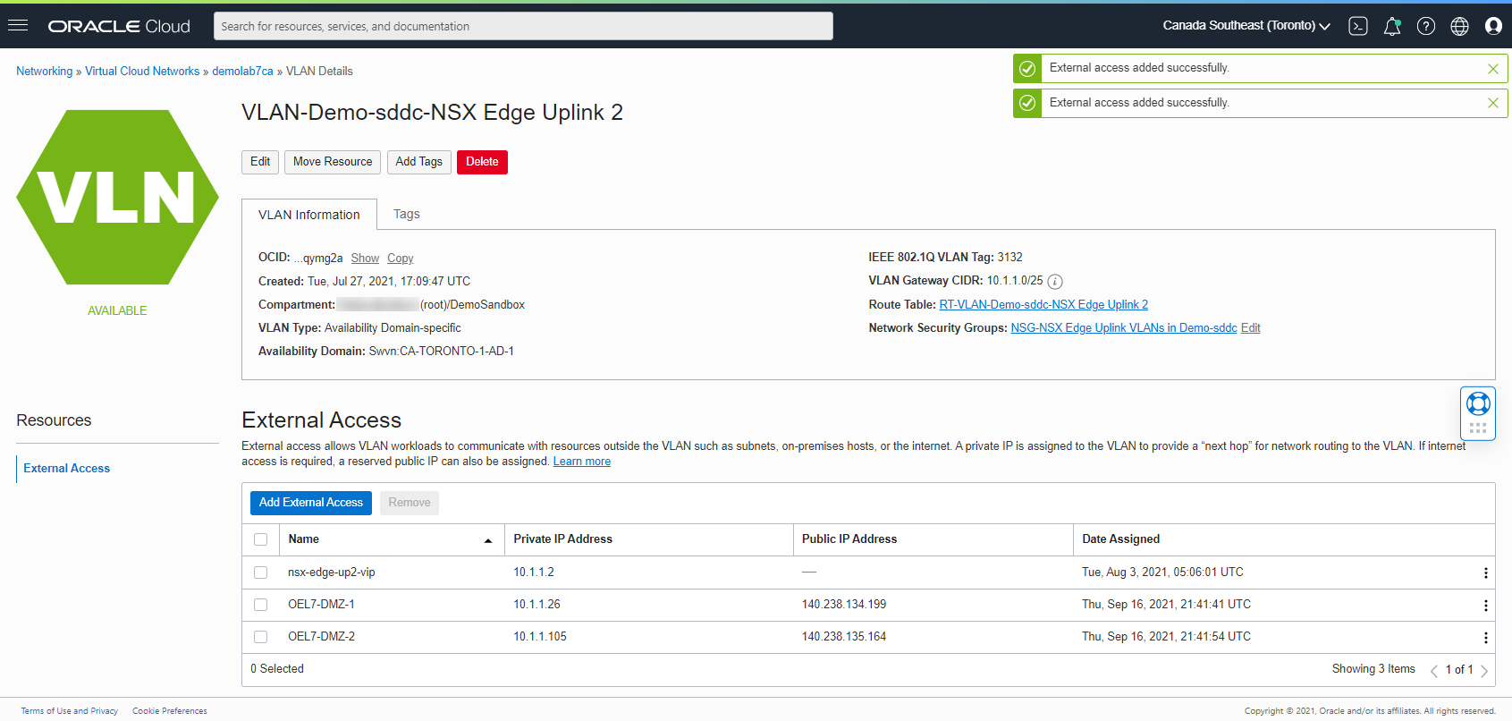Open Terms of Use and Privacy link
This screenshot has height=721, width=1512.
coord(70,711)
